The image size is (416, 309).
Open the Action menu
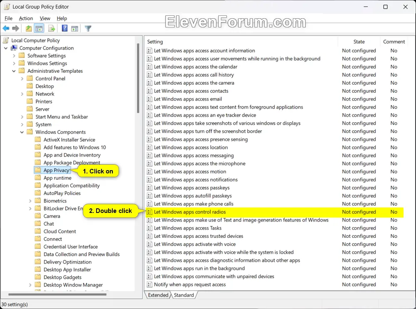pyautogui.click(x=26, y=18)
